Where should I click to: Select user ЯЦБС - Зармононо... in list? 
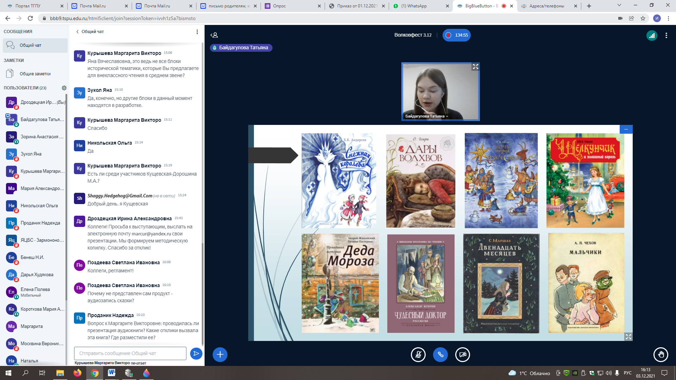pos(35,240)
